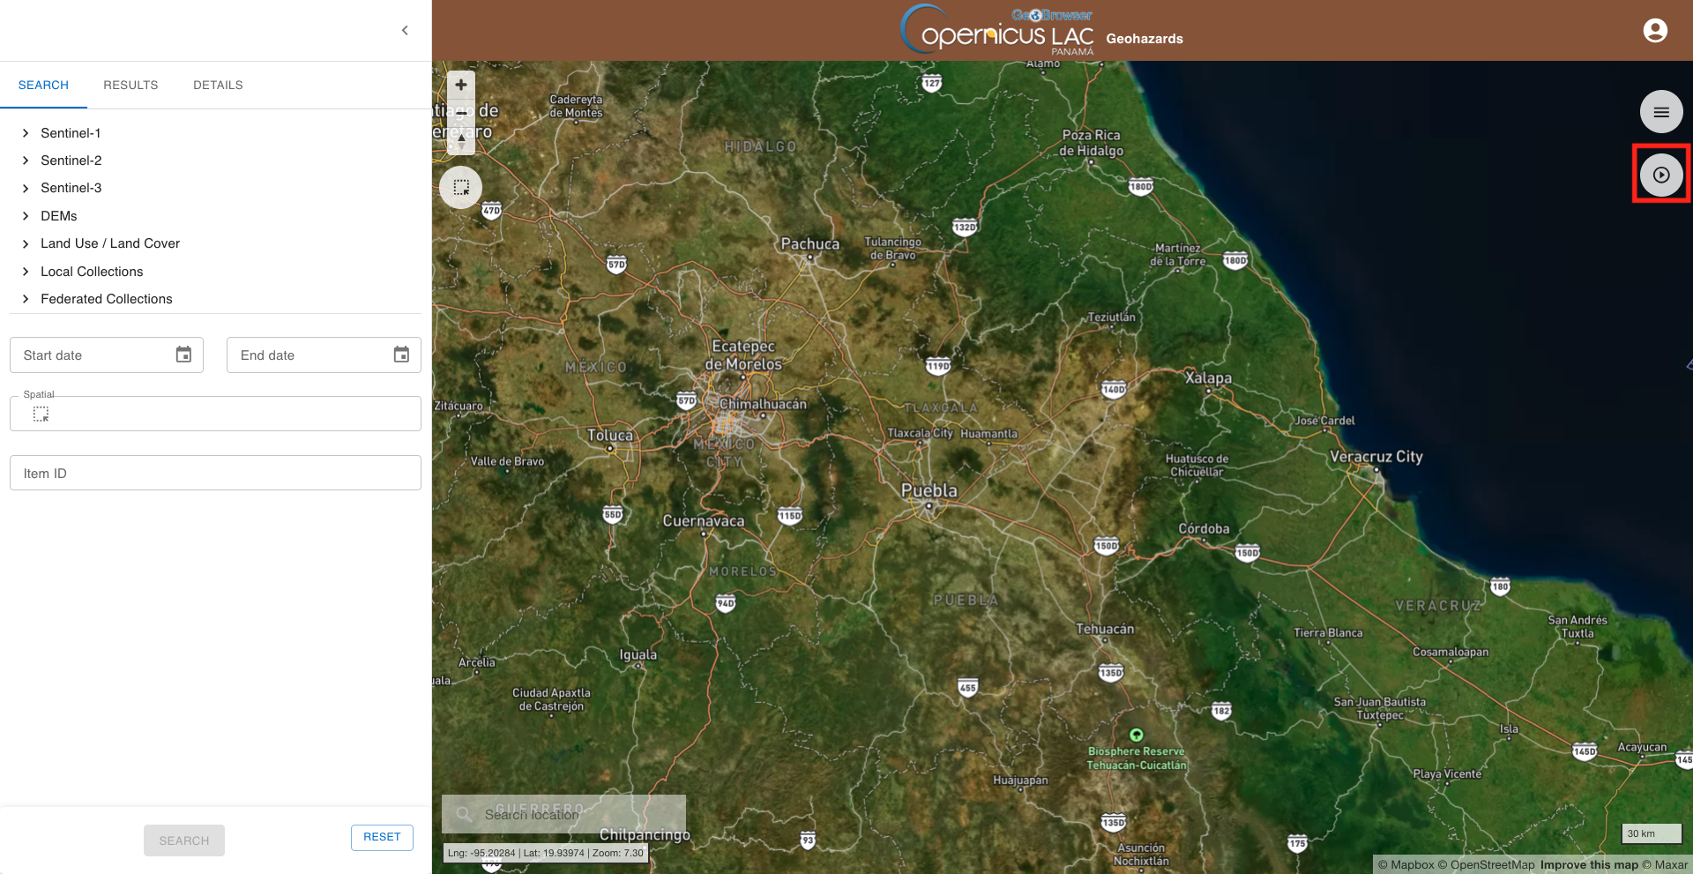Zoom in on the map
The height and width of the screenshot is (874, 1693).
pyautogui.click(x=461, y=85)
